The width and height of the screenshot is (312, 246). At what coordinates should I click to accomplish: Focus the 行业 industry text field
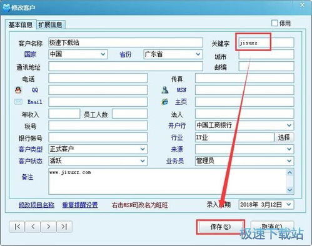234,137
